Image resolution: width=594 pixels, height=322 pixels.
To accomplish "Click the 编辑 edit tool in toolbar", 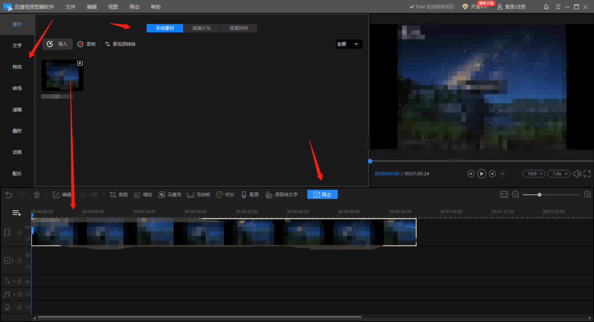I will tap(62, 194).
